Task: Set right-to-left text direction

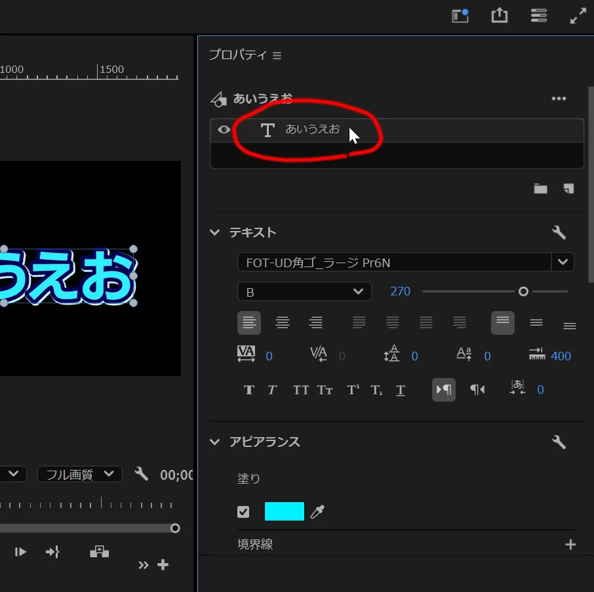Action: tap(477, 389)
